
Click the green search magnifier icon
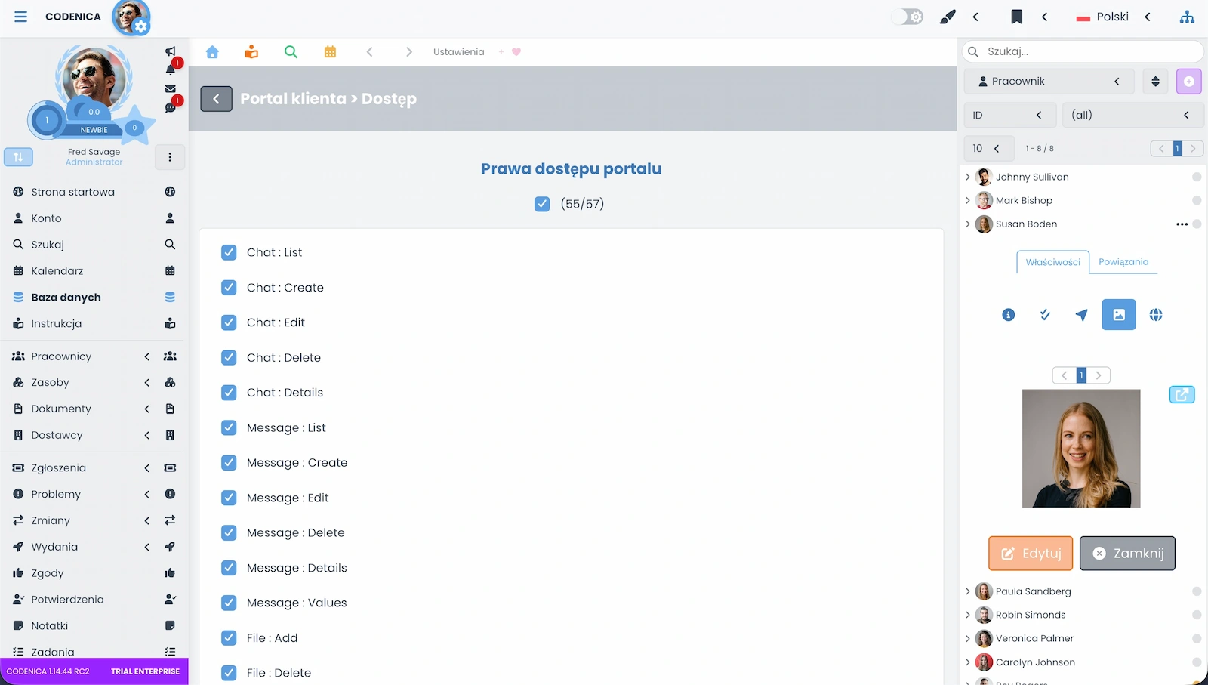click(x=291, y=52)
